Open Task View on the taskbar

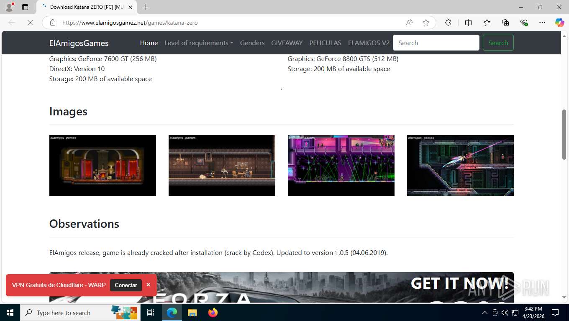[x=151, y=313]
